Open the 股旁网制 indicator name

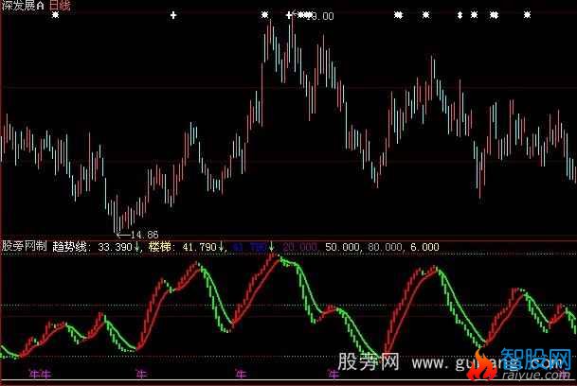[x=25, y=246]
